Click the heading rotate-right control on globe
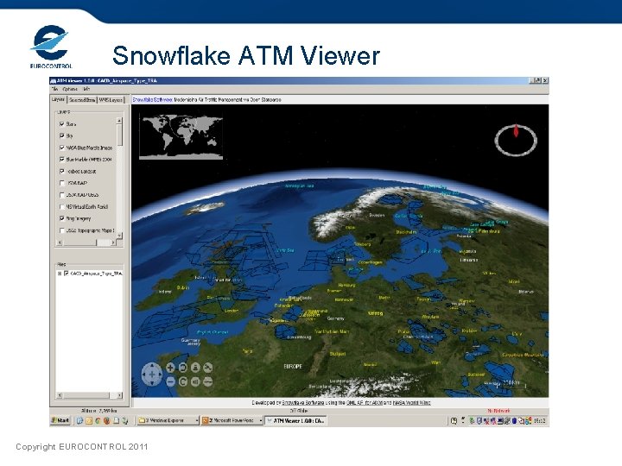Screen dimensions: 622x466 point(183,381)
